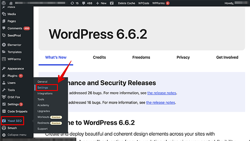Image resolution: width=250 pixels, height=141 pixels.
Task: Click the Media icon in sidebar
Action: tap(4, 14)
